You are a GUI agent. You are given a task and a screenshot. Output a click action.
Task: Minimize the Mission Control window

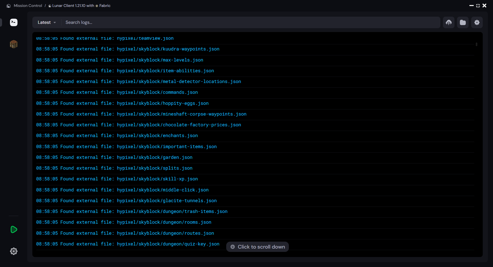471,5
